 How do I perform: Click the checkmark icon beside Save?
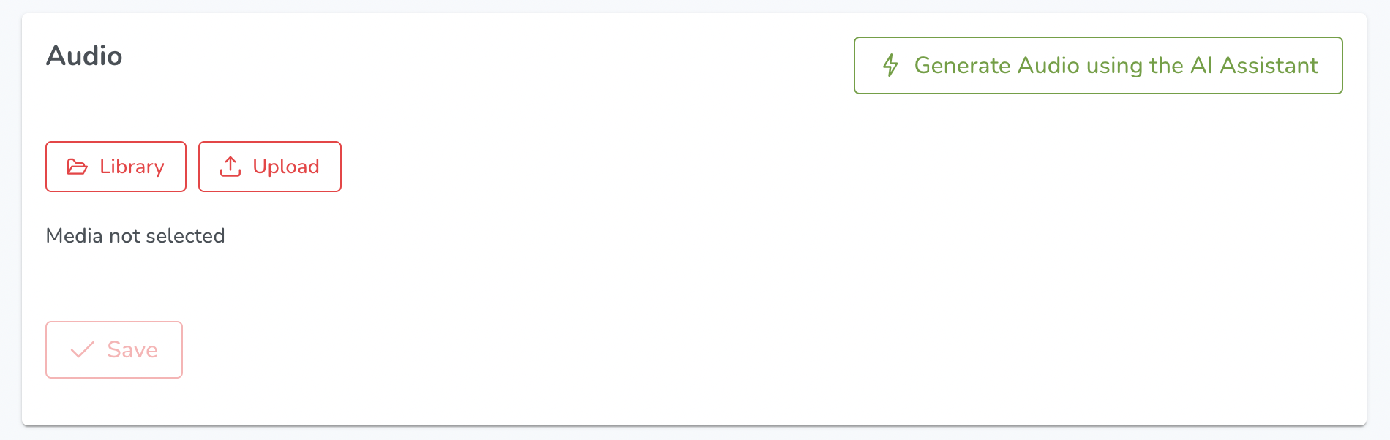tap(83, 349)
